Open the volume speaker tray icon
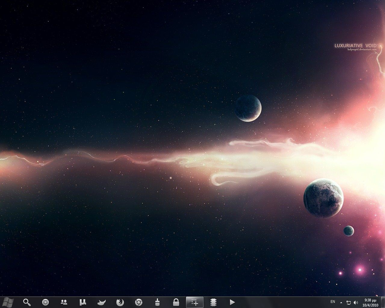Image resolution: width=385 pixels, height=308 pixels. pos(356,302)
